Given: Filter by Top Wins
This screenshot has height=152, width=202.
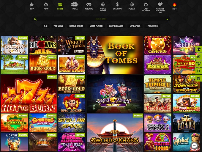Looking at the screenshot, I should (58, 26).
